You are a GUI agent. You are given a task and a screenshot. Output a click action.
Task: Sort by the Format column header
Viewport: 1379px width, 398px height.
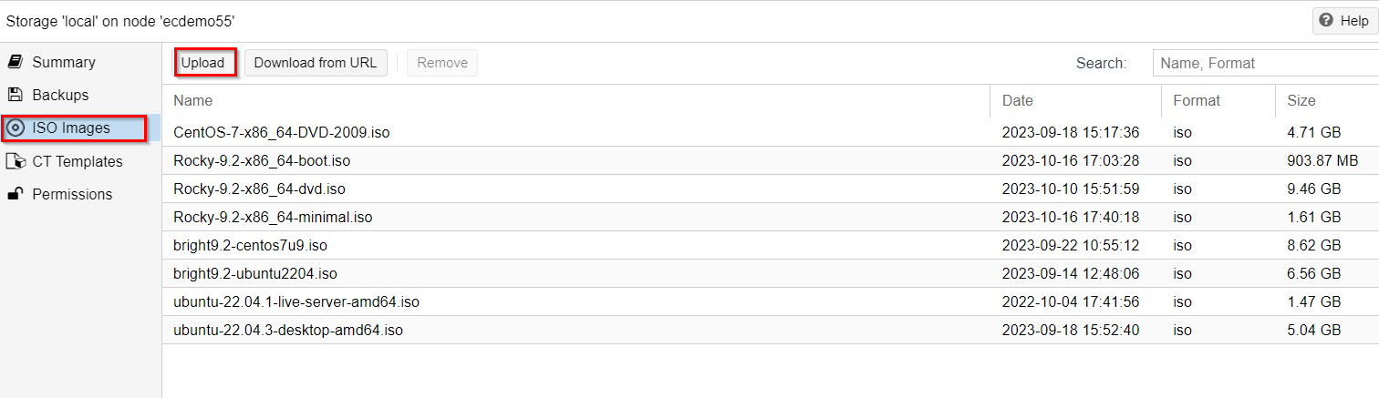[1197, 100]
